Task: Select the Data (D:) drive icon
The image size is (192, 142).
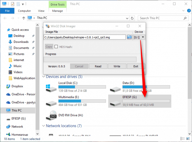Action: (x=115, y=89)
